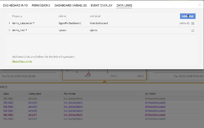Click the New Link button

tap(188, 16)
